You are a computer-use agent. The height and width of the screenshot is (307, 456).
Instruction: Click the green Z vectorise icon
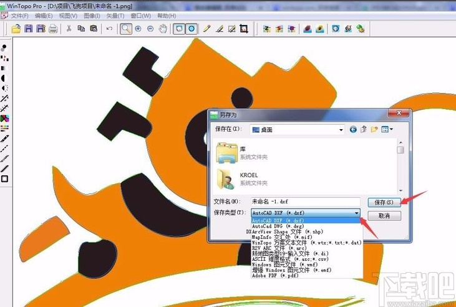coord(267,29)
